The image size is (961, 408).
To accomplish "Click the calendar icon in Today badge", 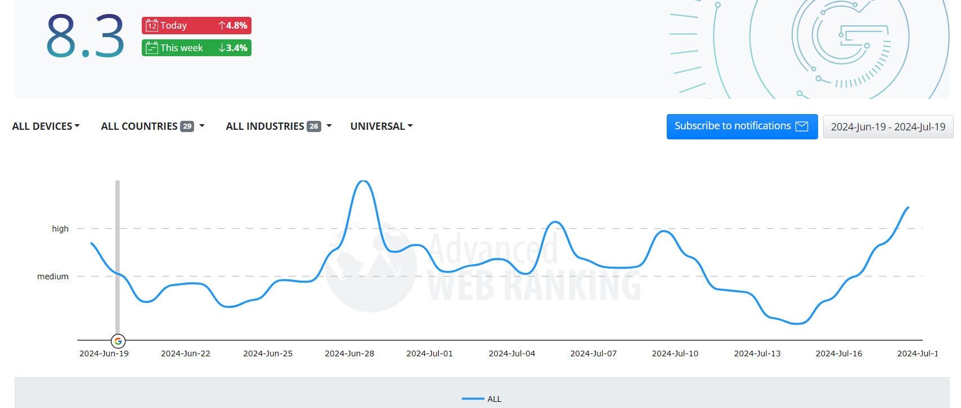I will pos(152,25).
